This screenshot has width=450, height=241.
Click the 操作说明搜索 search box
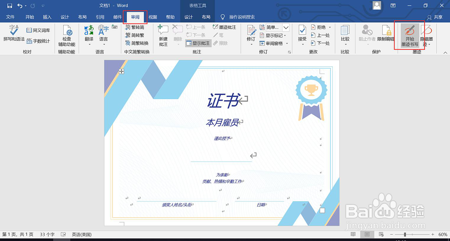242,17
